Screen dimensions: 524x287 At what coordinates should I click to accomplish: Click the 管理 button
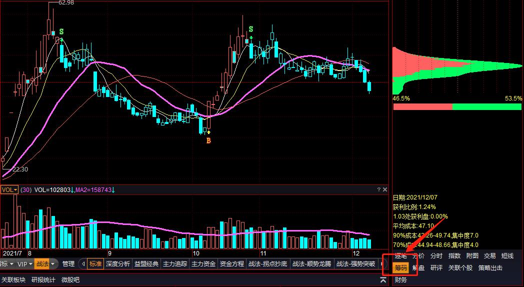tap(68, 264)
